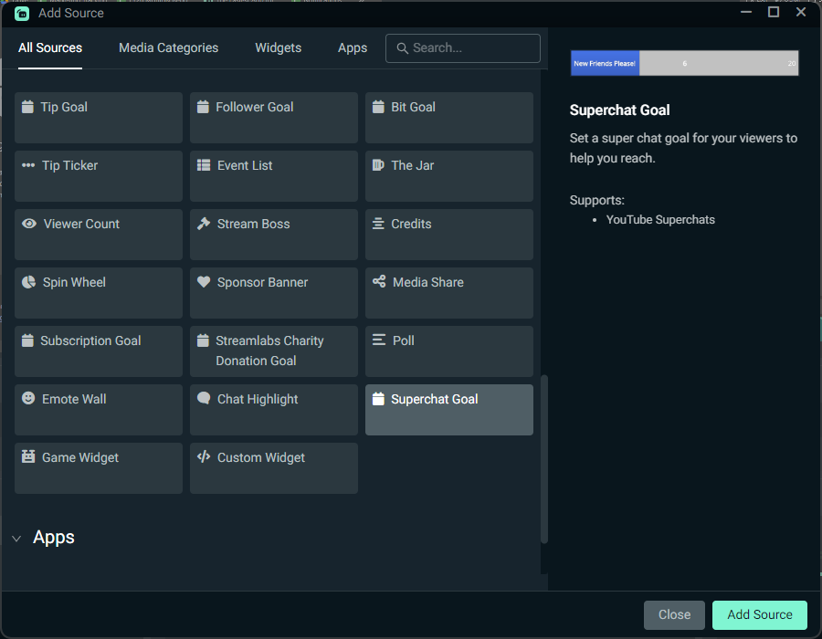
Task: Select the Custom Widget label
Action: (261, 457)
